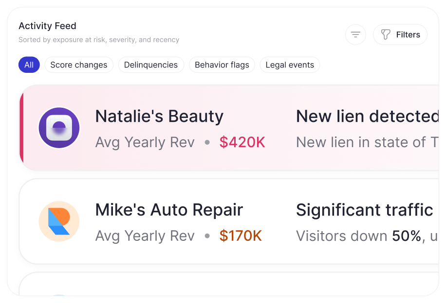Select the All filter chip

point(29,65)
